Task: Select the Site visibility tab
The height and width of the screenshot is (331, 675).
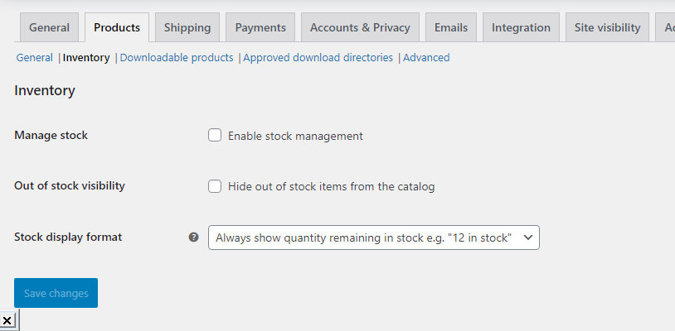Action: 607,27
